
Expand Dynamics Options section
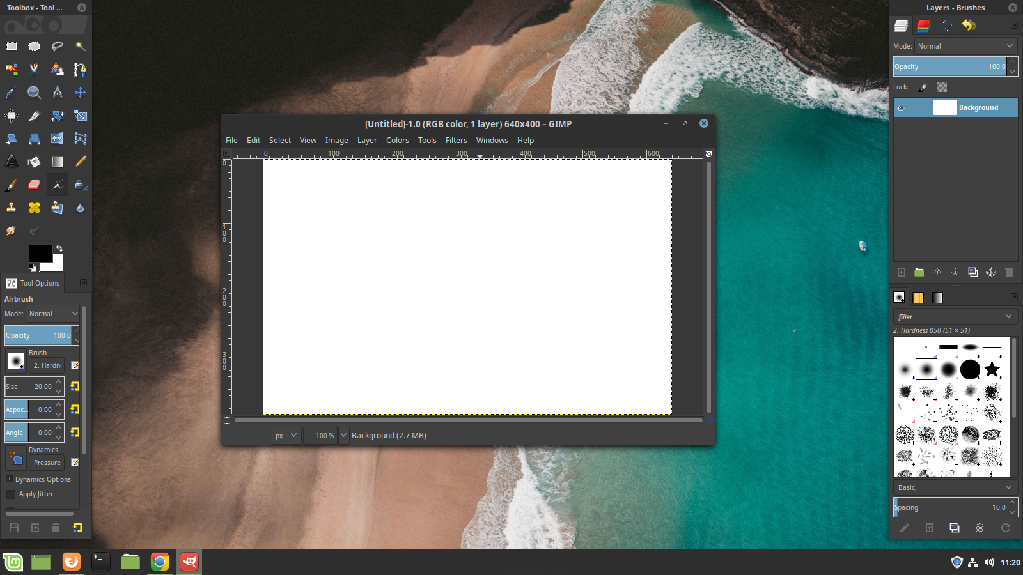(9, 479)
